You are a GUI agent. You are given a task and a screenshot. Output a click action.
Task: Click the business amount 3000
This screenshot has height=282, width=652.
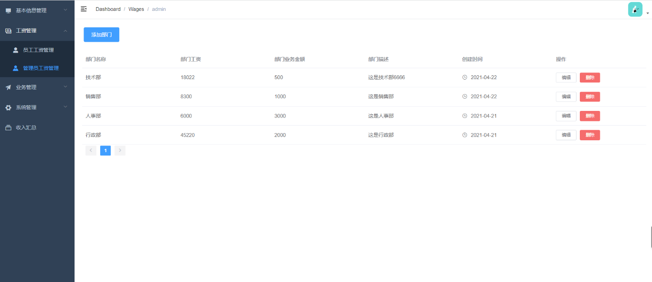(x=280, y=116)
